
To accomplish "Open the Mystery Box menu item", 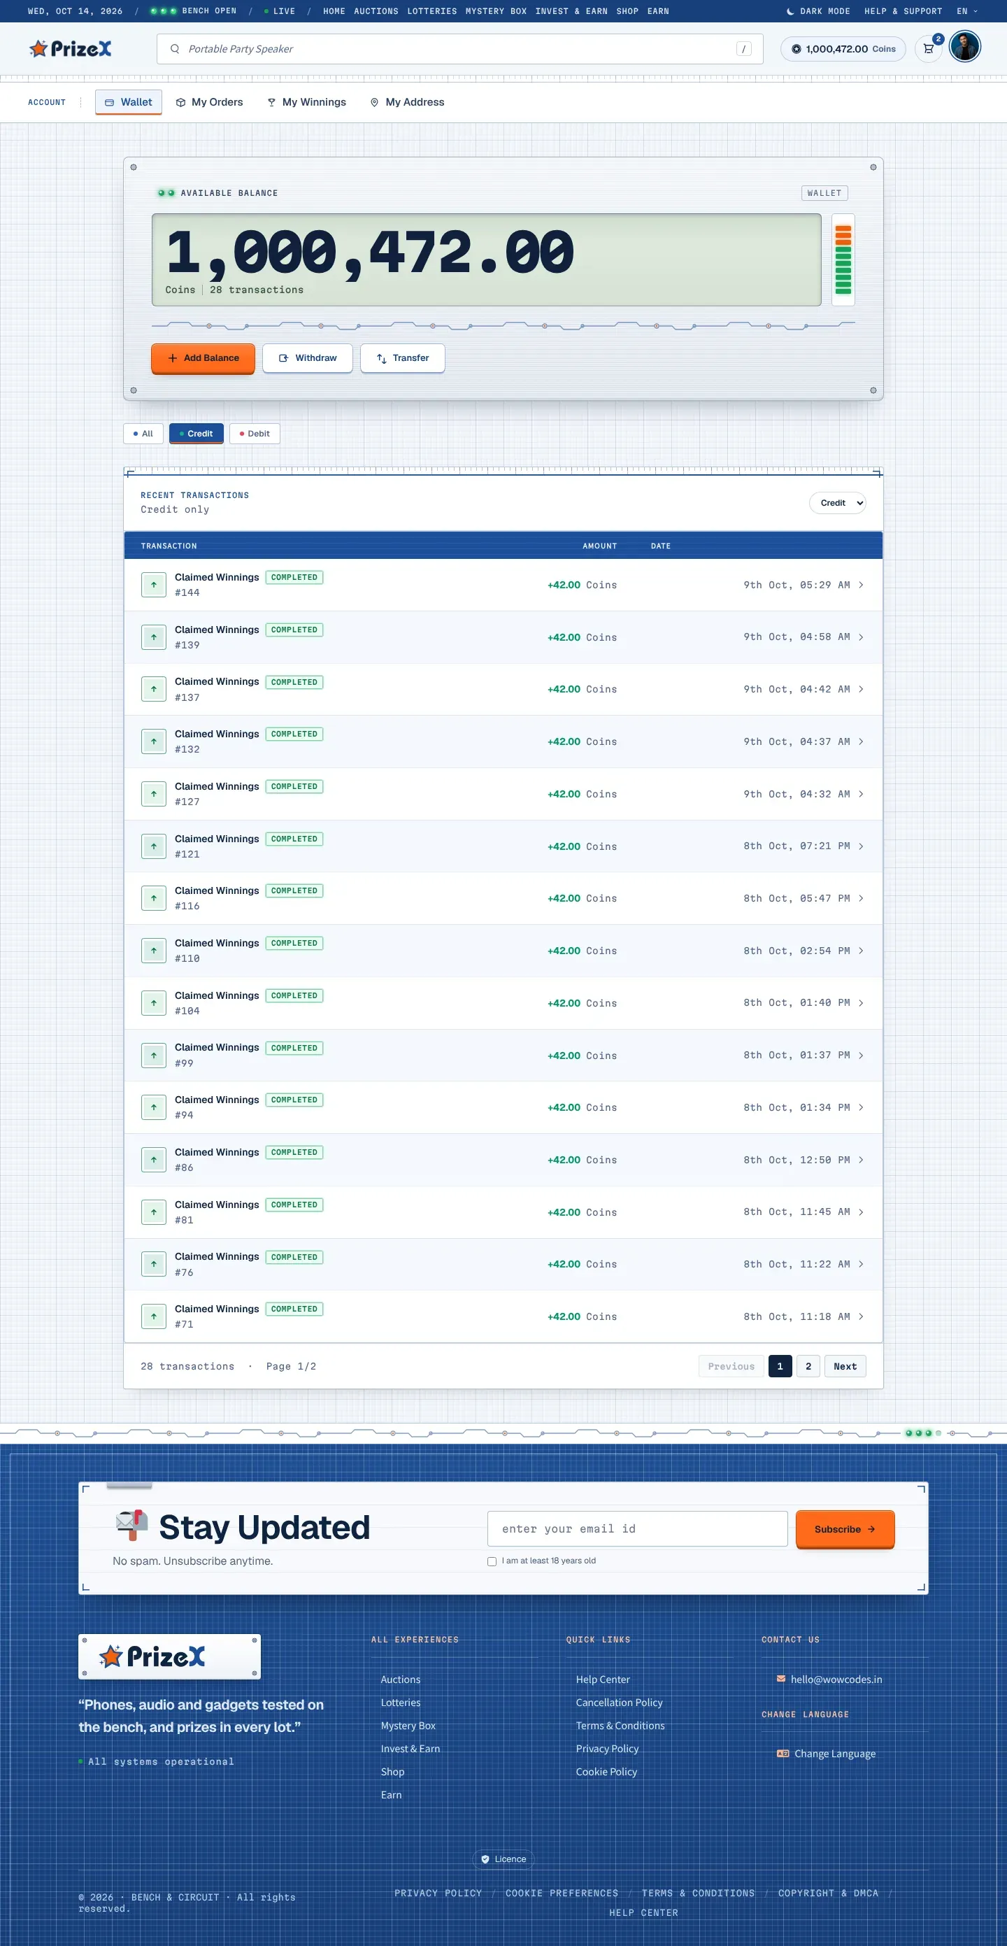I will click(496, 11).
